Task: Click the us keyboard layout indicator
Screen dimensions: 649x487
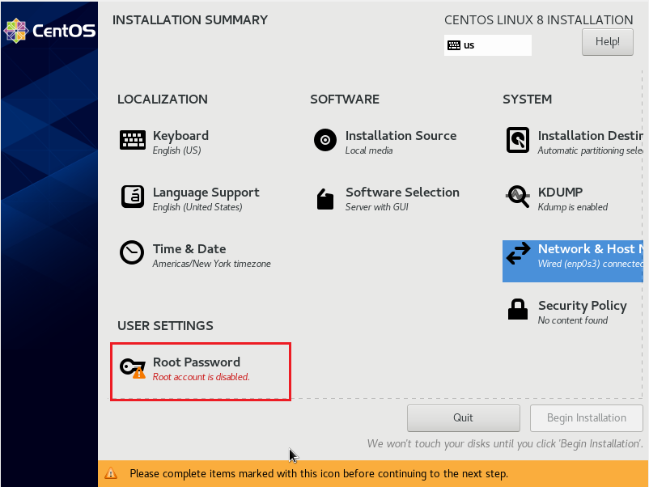Action: pyautogui.click(x=488, y=45)
